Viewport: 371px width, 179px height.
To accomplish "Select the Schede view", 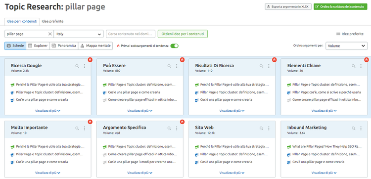I will (x=15, y=46).
